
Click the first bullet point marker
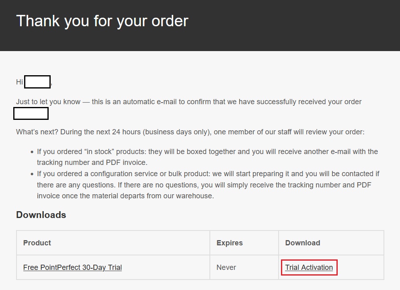pyautogui.click(x=32, y=152)
